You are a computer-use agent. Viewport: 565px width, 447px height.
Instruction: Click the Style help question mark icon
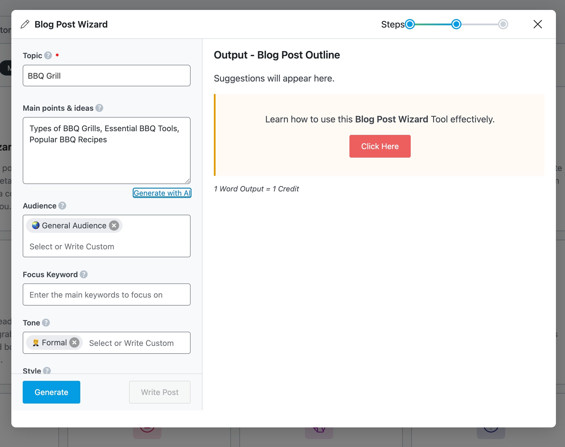[47, 370]
